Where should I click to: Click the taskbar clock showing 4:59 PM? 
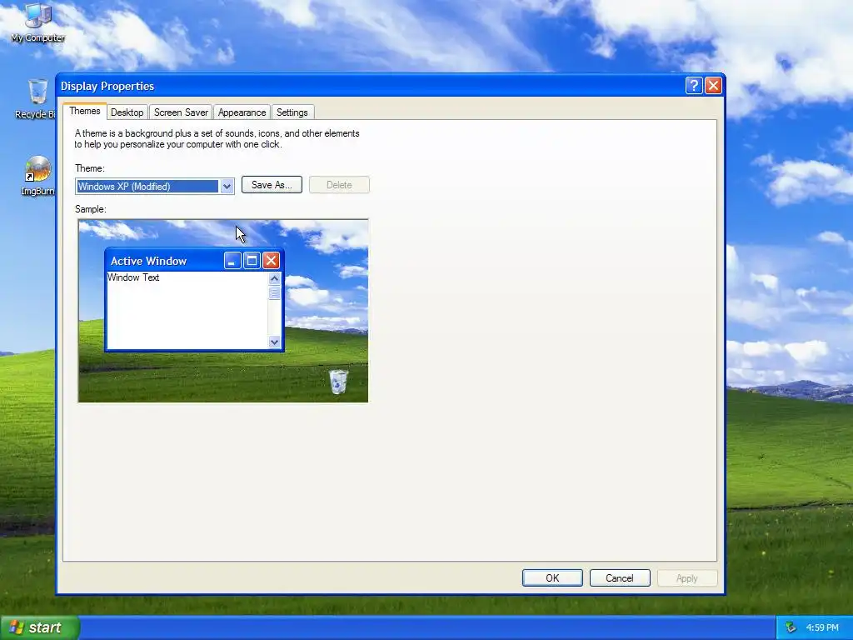(822, 627)
